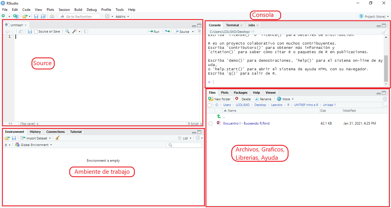Click the New Folder button
The width and height of the screenshot is (391, 208).
pyautogui.click(x=219, y=99)
